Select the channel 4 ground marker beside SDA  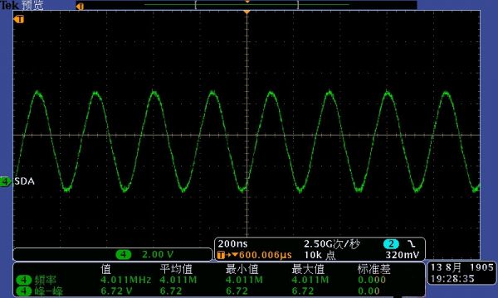[6, 181]
